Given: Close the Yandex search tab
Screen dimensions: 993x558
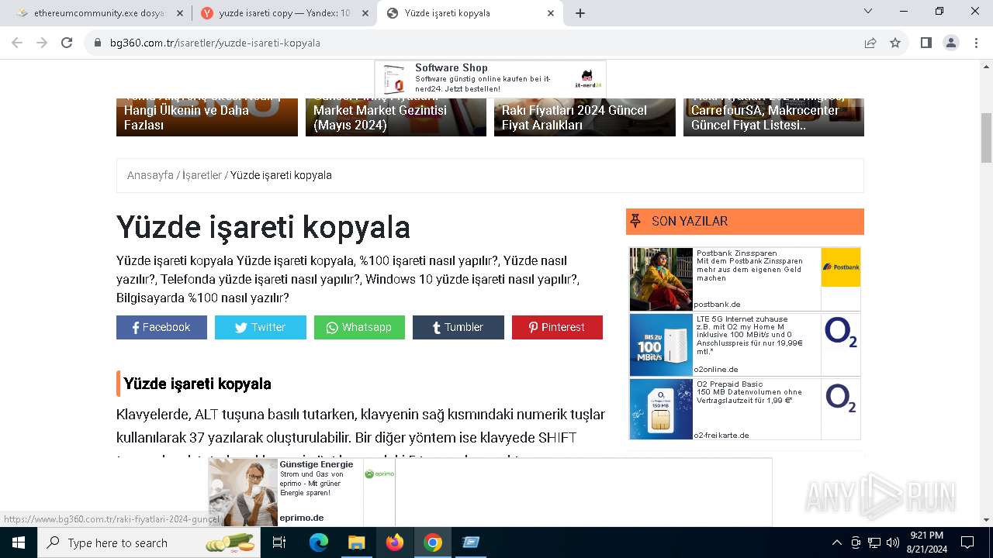Looking at the screenshot, I should (365, 13).
